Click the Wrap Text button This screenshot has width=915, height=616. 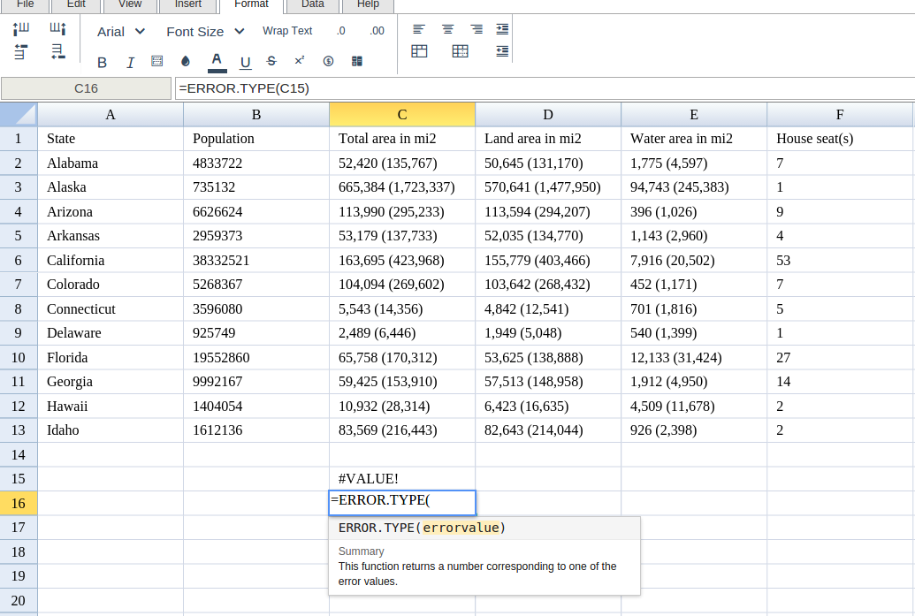click(x=287, y=31)
